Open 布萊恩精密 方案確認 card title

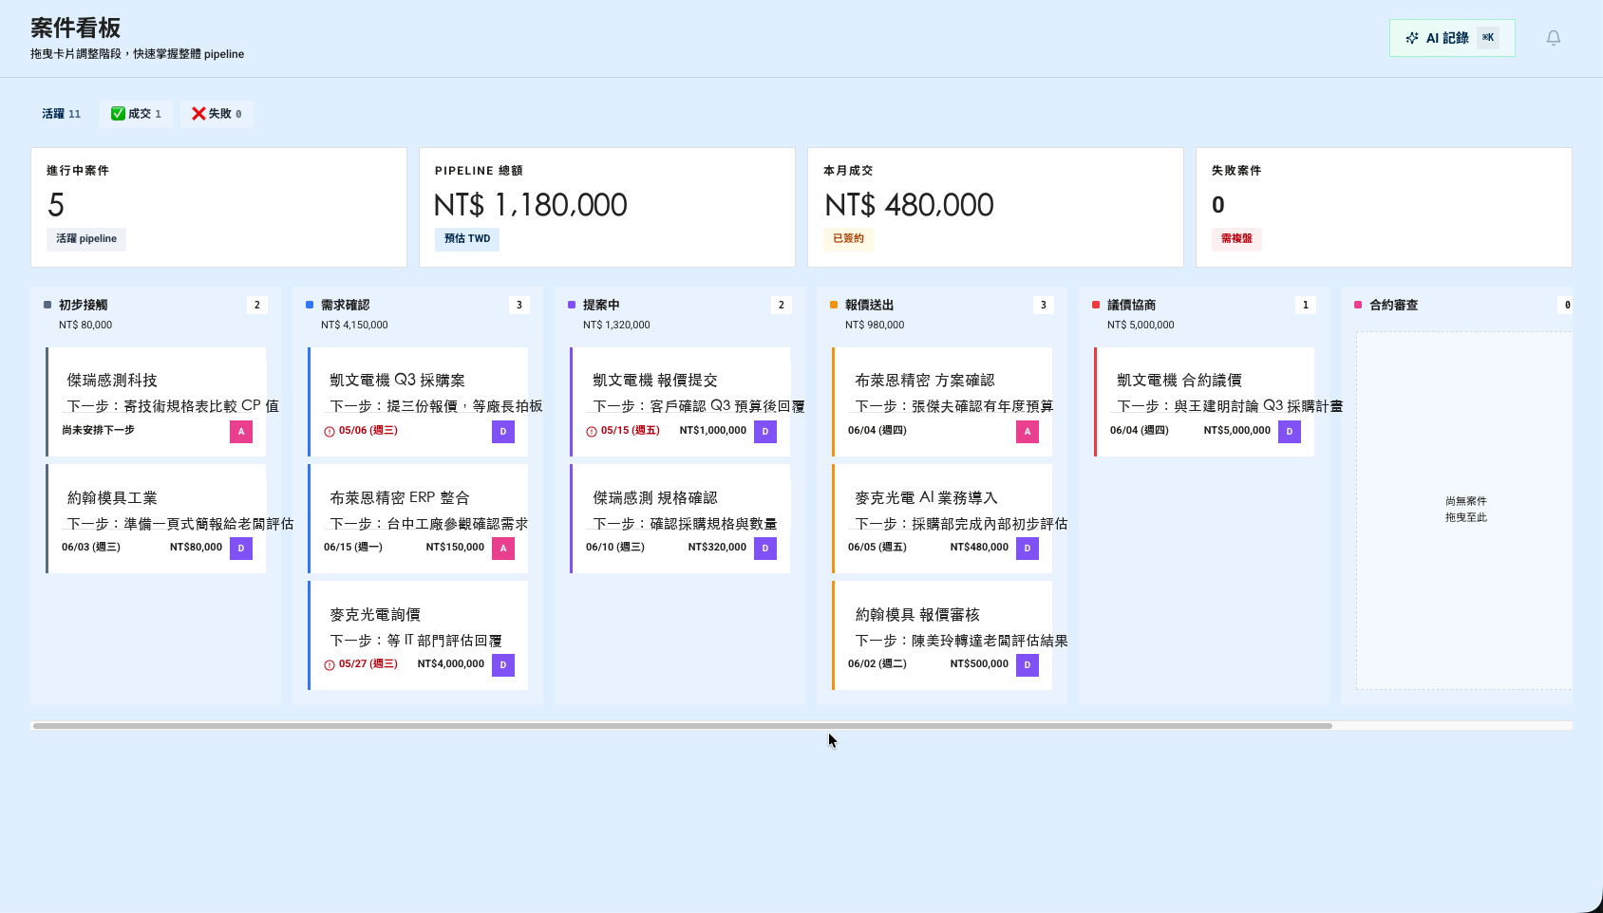coord(925,381)
